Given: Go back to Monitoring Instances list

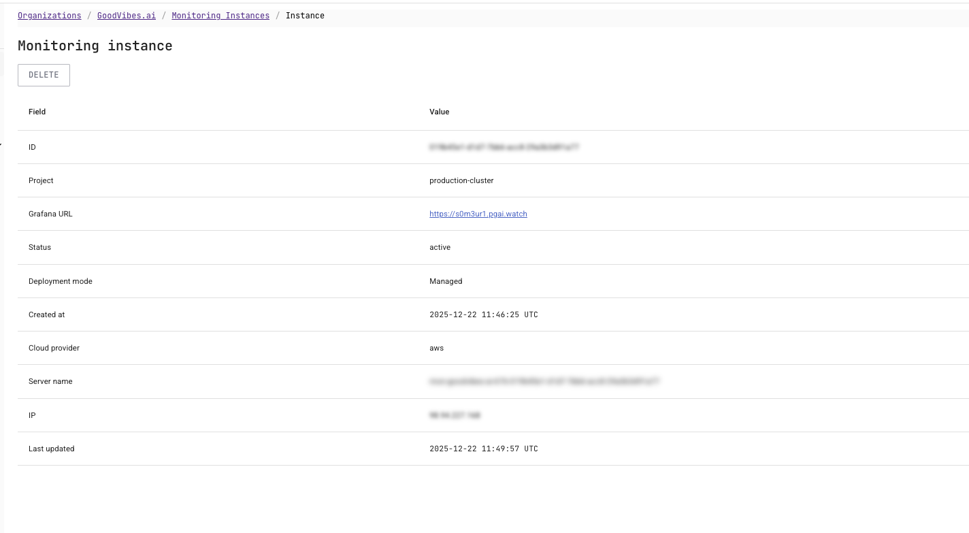Looking at the screenshot, I should point(220,15).
